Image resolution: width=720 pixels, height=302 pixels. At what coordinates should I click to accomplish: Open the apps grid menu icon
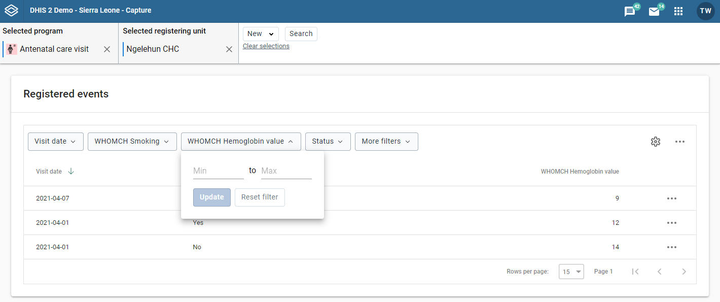[x=678, y=11]
